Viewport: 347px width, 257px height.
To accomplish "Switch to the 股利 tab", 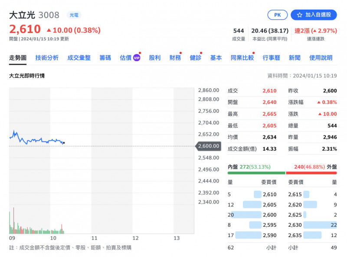I will (x=155, y=58).
